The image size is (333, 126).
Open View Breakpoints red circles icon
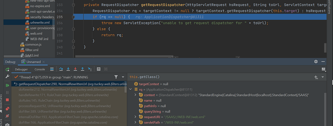[7, 108]
